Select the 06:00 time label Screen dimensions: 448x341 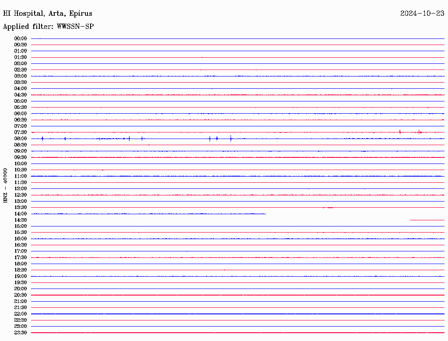[21, 114]
